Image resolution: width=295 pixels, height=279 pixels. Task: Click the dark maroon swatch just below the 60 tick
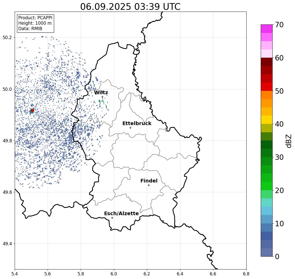click(267, 62)
